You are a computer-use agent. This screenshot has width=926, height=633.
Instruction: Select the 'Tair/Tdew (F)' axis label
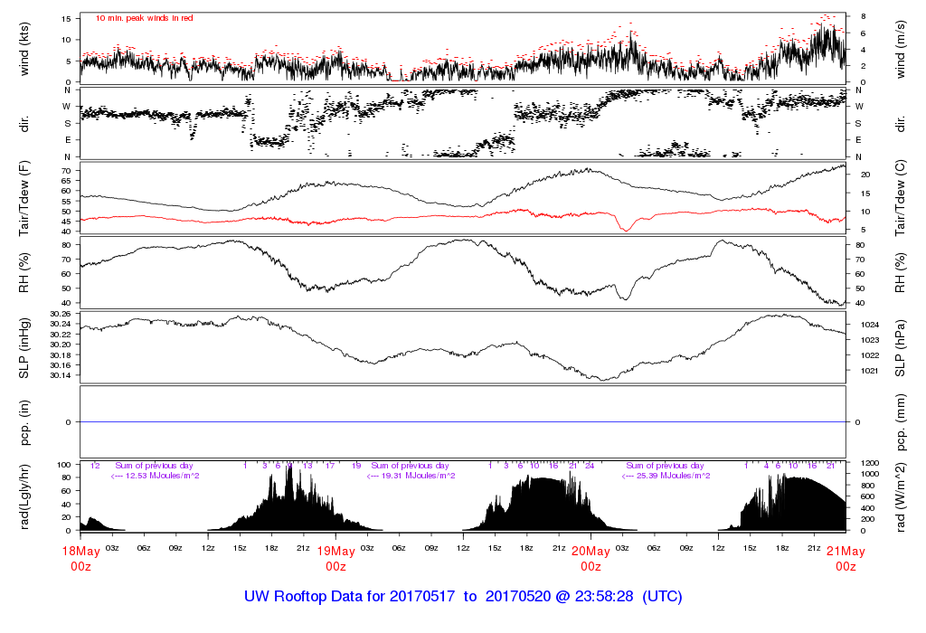click(x=24, y=196)
